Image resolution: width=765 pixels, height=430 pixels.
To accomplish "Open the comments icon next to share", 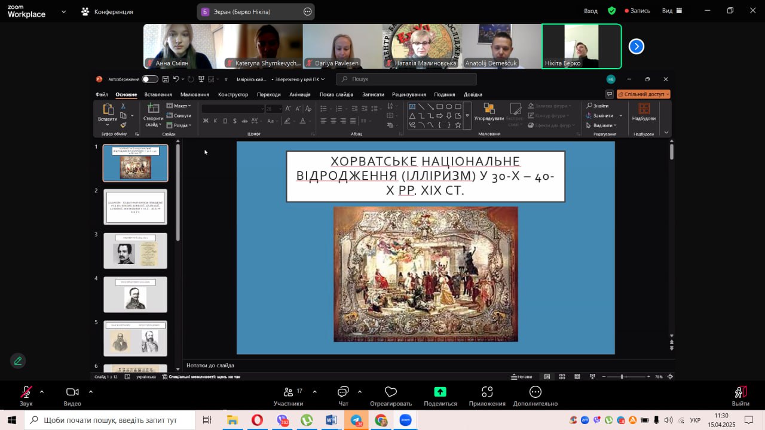I will 609,94.
